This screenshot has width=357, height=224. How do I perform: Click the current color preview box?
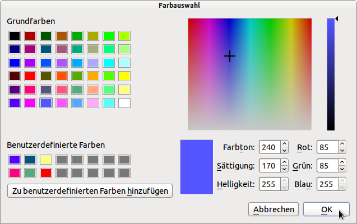pos(196,167)
